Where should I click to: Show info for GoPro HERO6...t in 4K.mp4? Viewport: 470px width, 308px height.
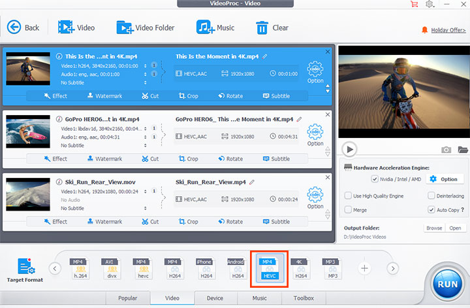(x=59, y=119)
